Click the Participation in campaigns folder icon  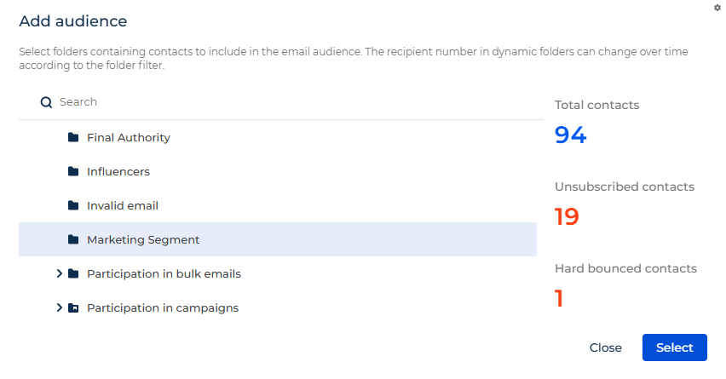pyautogui.click(x=73, y=307)
